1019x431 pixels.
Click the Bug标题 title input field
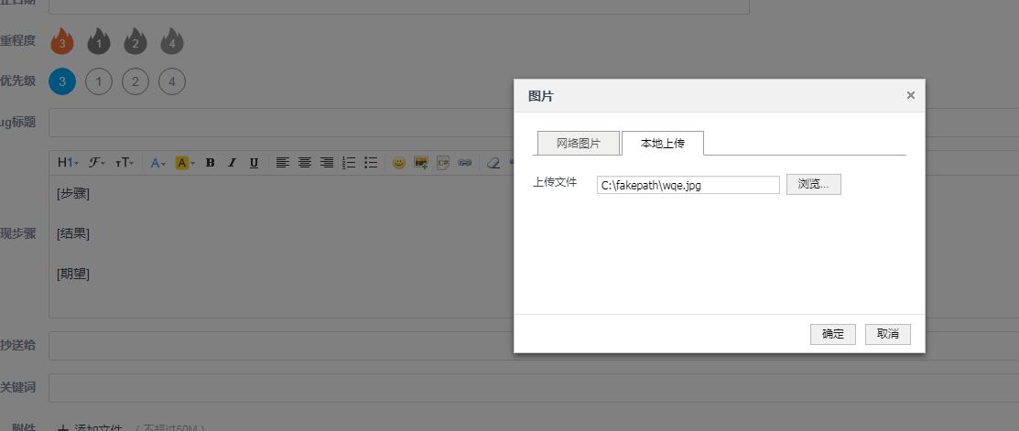[x=534, y=123]
